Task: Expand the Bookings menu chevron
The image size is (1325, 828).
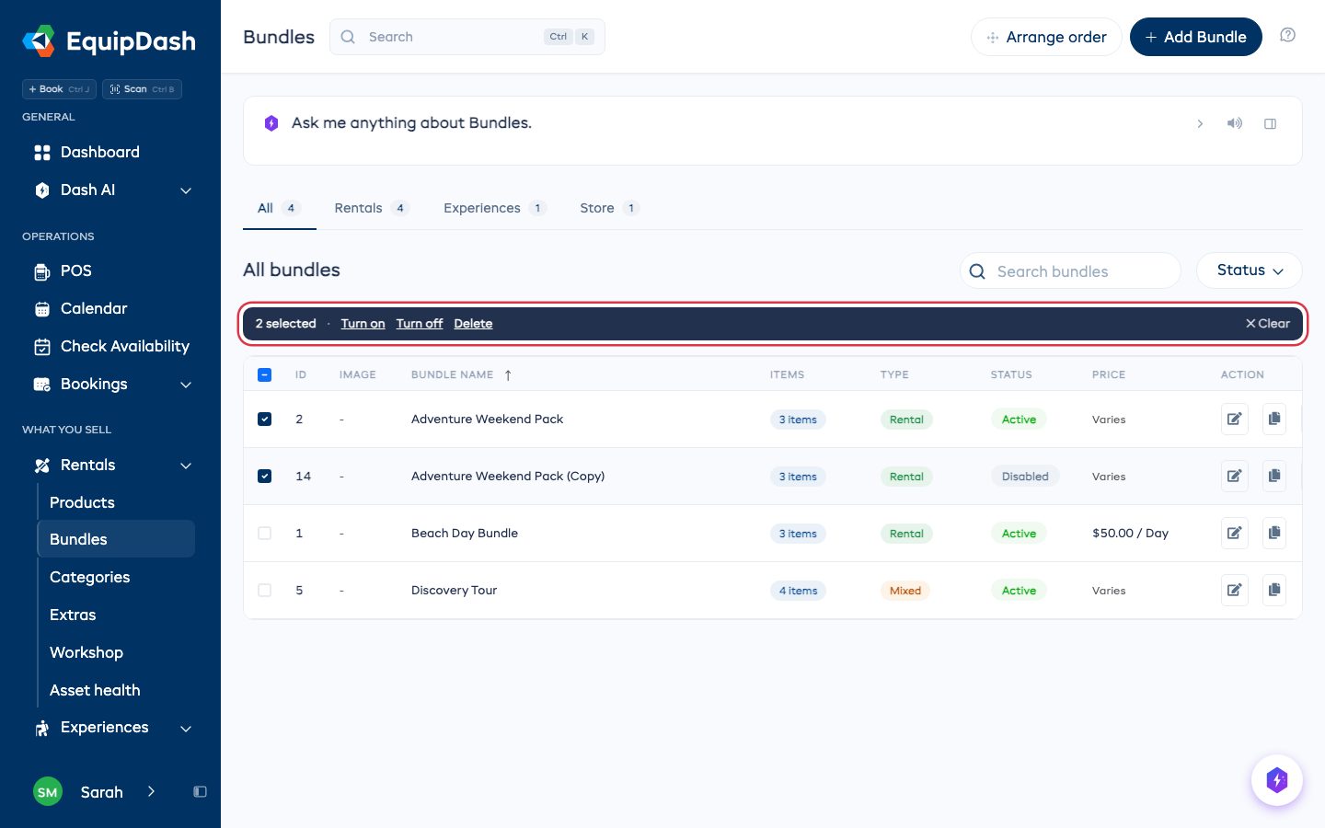Action: (186, 385)
